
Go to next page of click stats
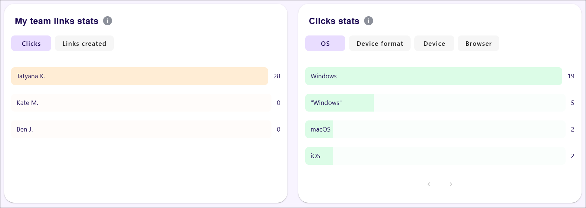(451, 184)
